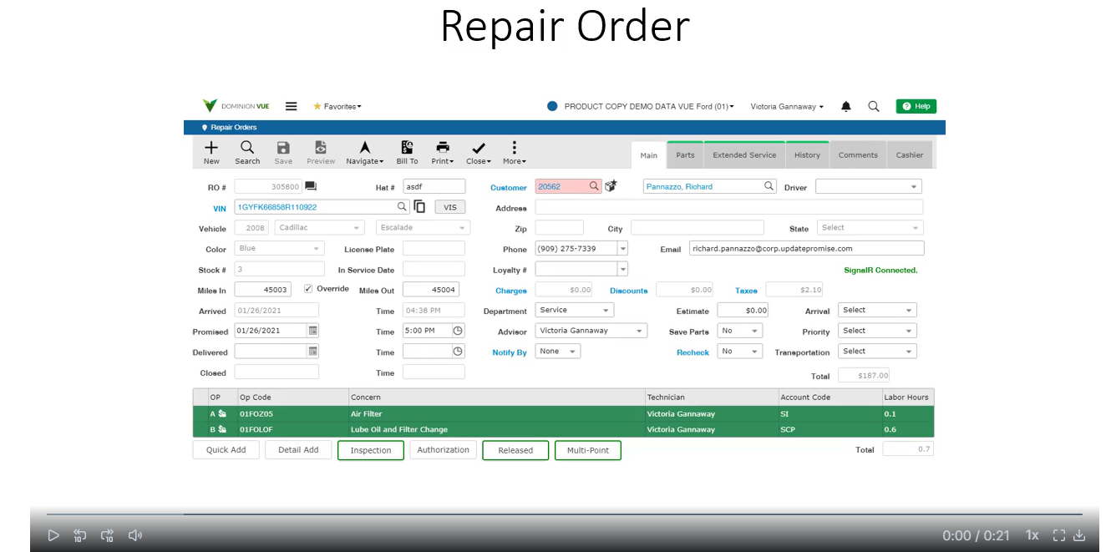Open the Close toolbar menu
Screen dimensions: 1106x552
pyautogui.click(x=479, y=153)
